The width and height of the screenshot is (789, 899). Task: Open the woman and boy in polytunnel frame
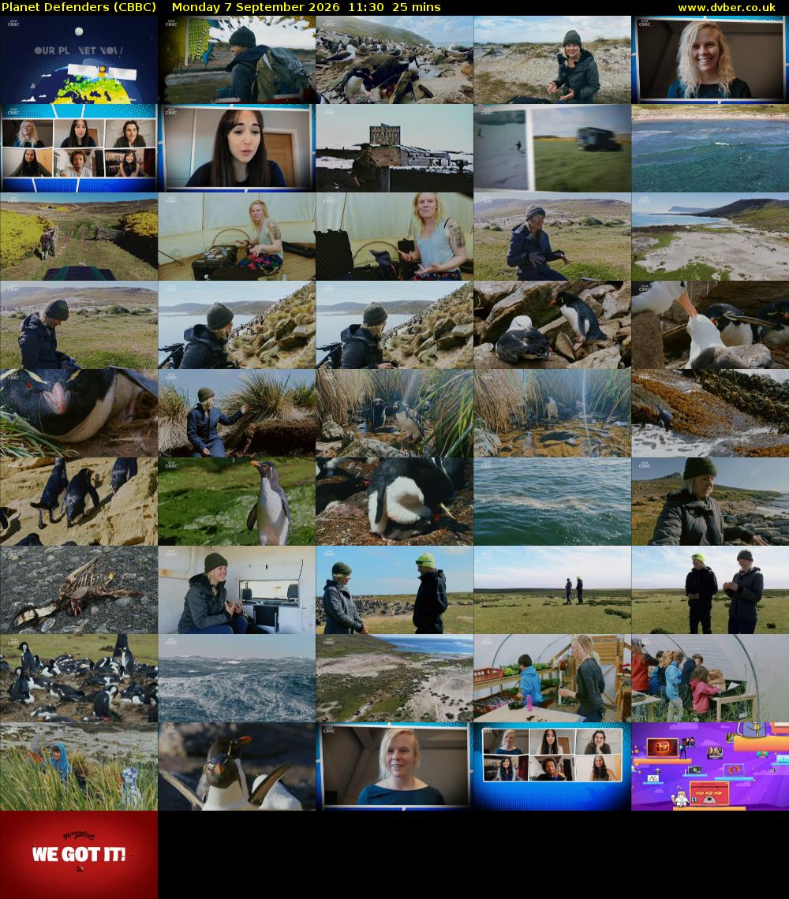[552, 677]
